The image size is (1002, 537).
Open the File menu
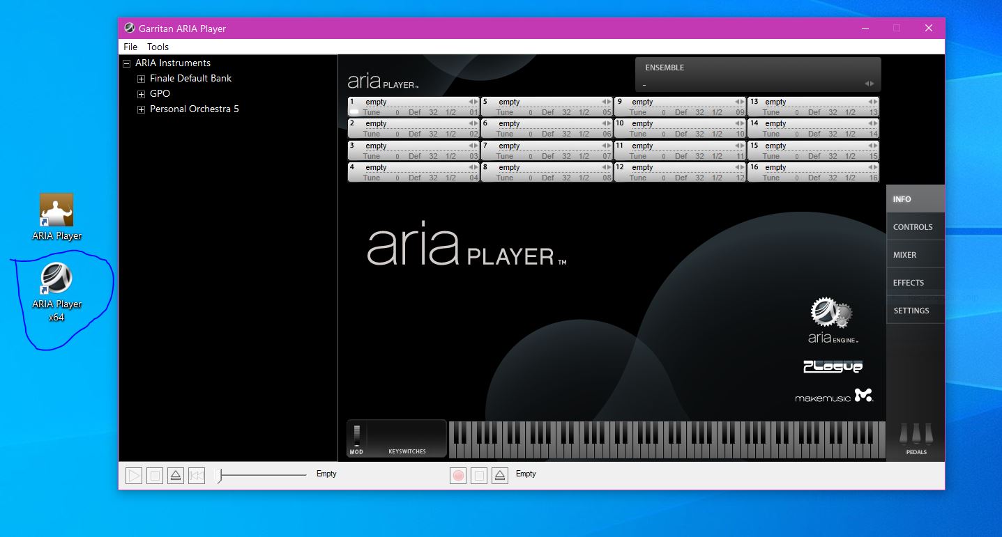[x=130, y=47]
